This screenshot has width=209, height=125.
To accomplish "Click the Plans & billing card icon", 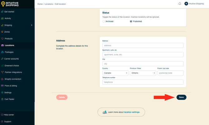I will tap(2, 86).
